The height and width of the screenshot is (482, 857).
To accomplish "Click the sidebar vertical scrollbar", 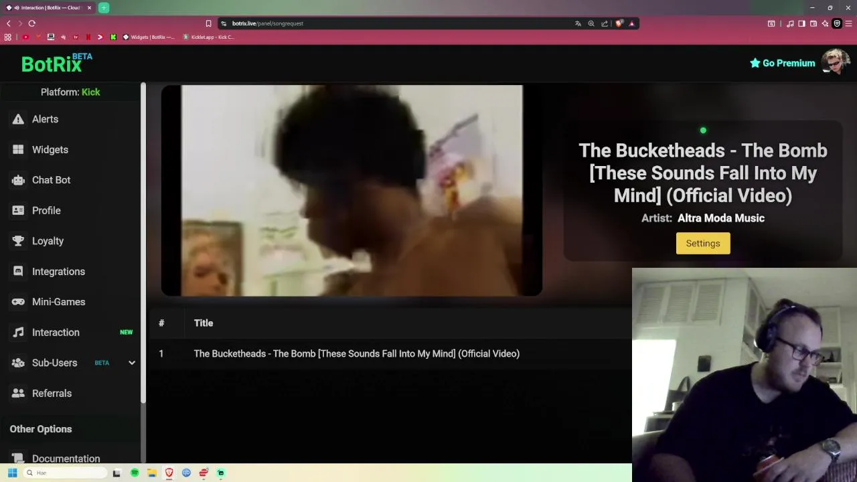I will point(143,242).
